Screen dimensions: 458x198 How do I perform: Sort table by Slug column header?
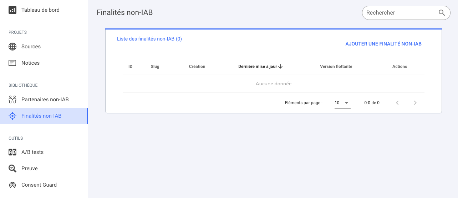pyautogui.click(x=155, y=66)
